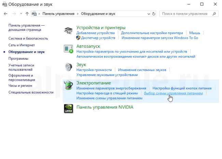The width and height of the screenshot is (222, 159).
Task: Go back with the back arrow
Action: pyautogui.click(x=5, y=14)
